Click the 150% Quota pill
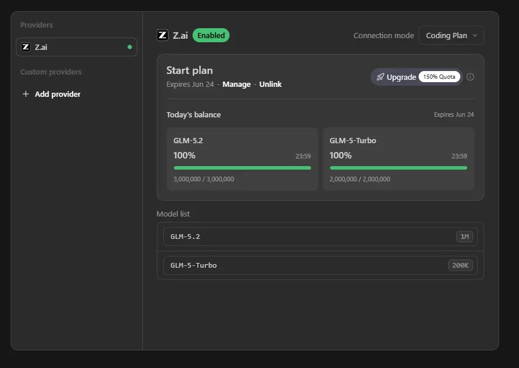 (x=439, y=77)
